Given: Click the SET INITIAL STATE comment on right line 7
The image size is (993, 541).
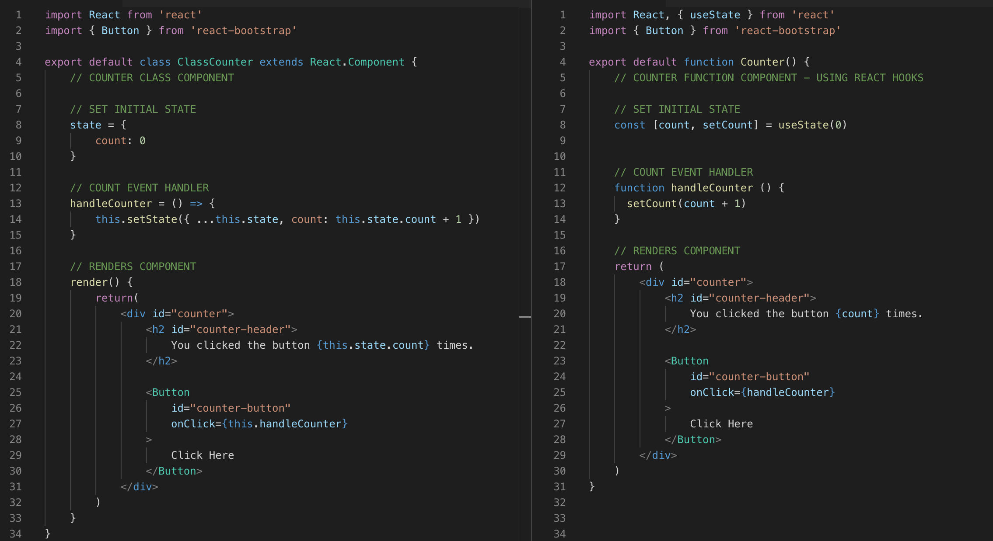Looking at the screenshot, I should (678, 109).
